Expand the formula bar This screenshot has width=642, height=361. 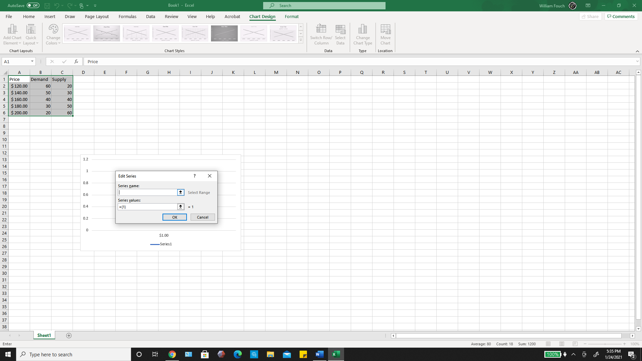point(637,62)
